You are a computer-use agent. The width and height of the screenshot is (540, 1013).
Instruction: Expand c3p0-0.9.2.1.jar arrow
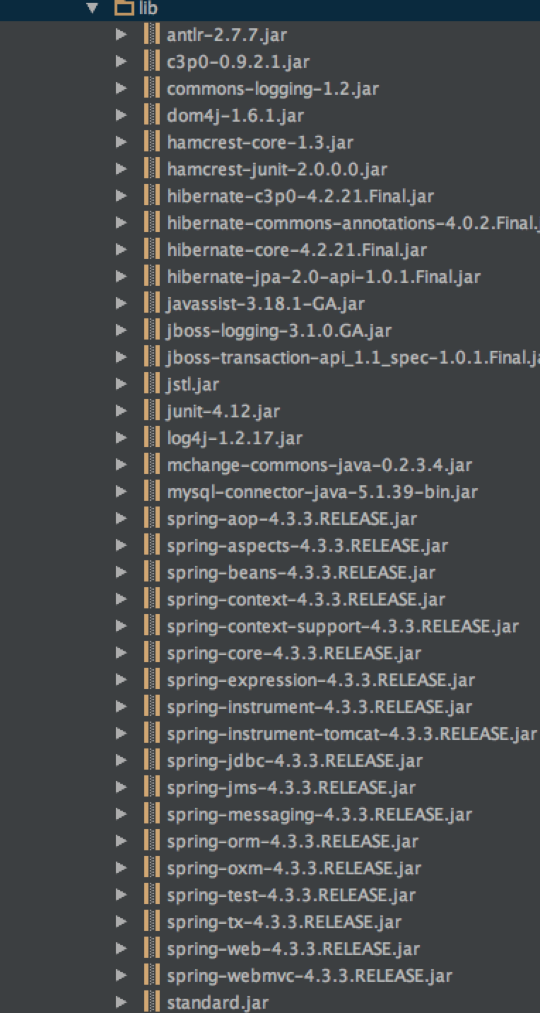(122, 61)
